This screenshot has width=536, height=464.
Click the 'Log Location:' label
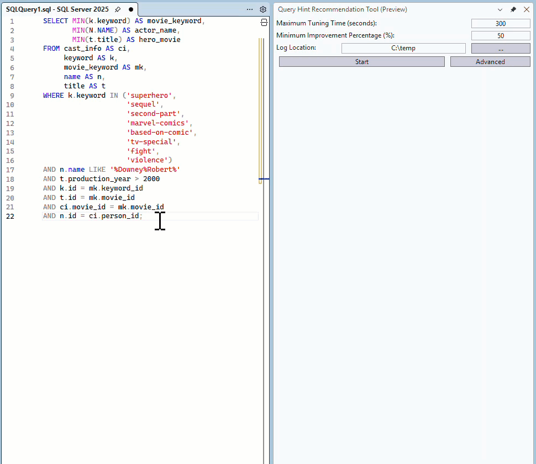tap(296, 48)
